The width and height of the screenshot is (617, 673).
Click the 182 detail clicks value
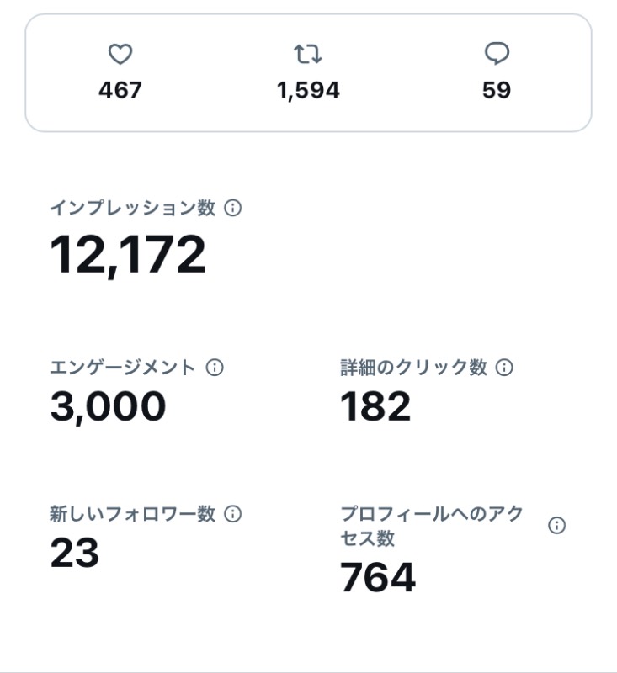[x=375, y=405]
